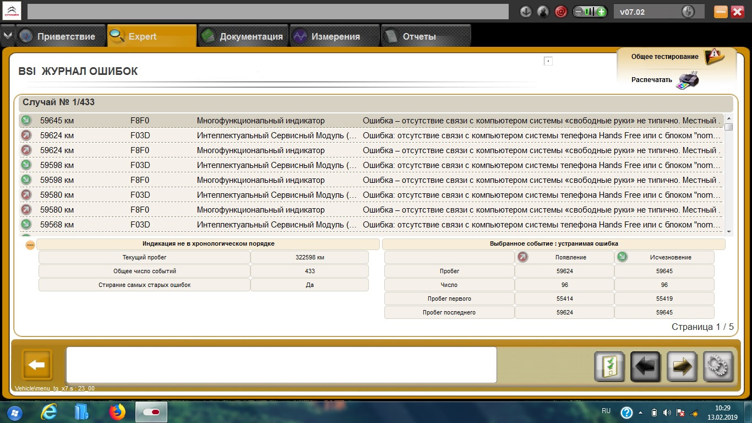Click the orange back arrow button
Screen dimensions: 752x423
click(37, 365)
